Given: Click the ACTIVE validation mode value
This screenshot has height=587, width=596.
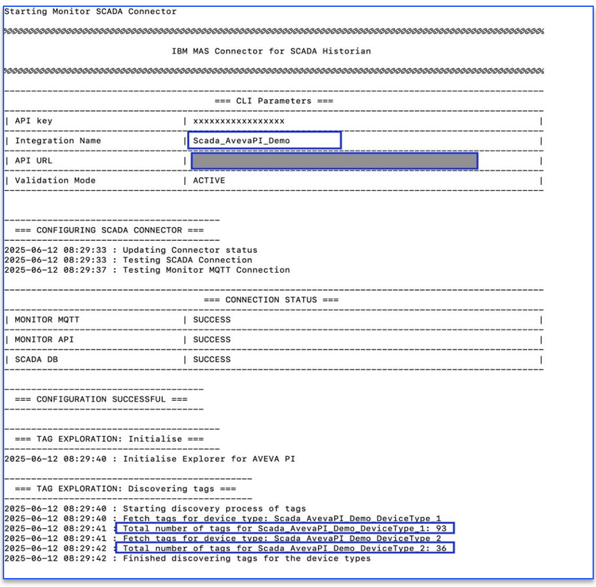Looking at the screenshot, I should [x=209, y=181].
